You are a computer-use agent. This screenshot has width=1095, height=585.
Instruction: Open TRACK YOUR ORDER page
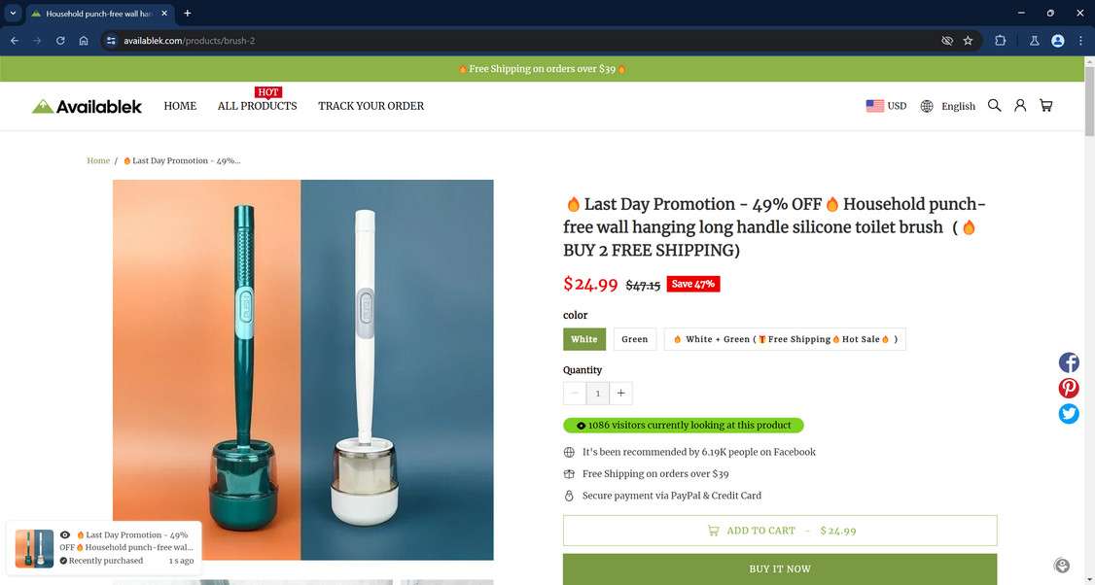click(x=371, y=106)
